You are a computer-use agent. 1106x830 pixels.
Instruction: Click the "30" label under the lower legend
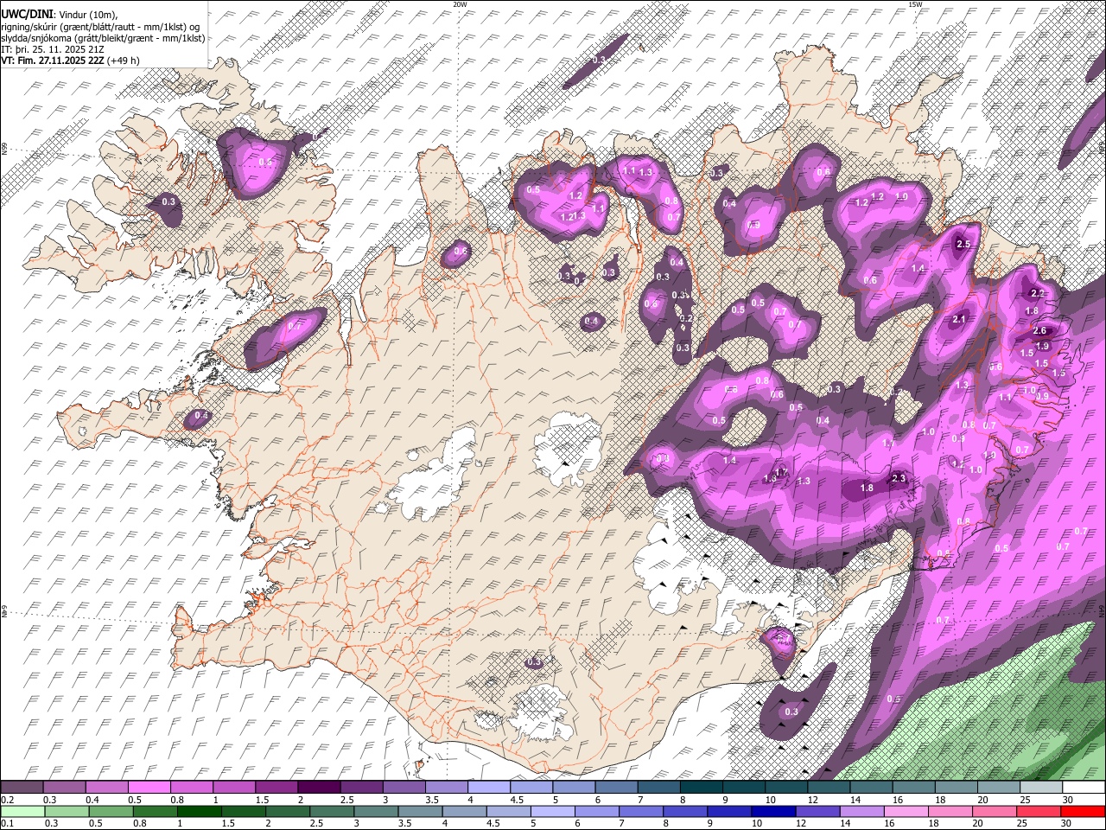click(1068, 823)
